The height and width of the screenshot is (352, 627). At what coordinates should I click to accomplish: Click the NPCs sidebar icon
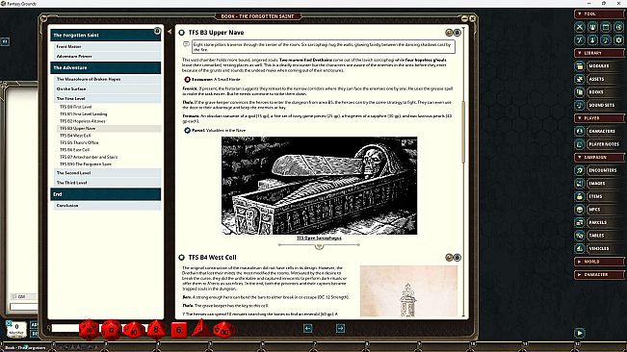pyautogui.click(x=580, y=209)
